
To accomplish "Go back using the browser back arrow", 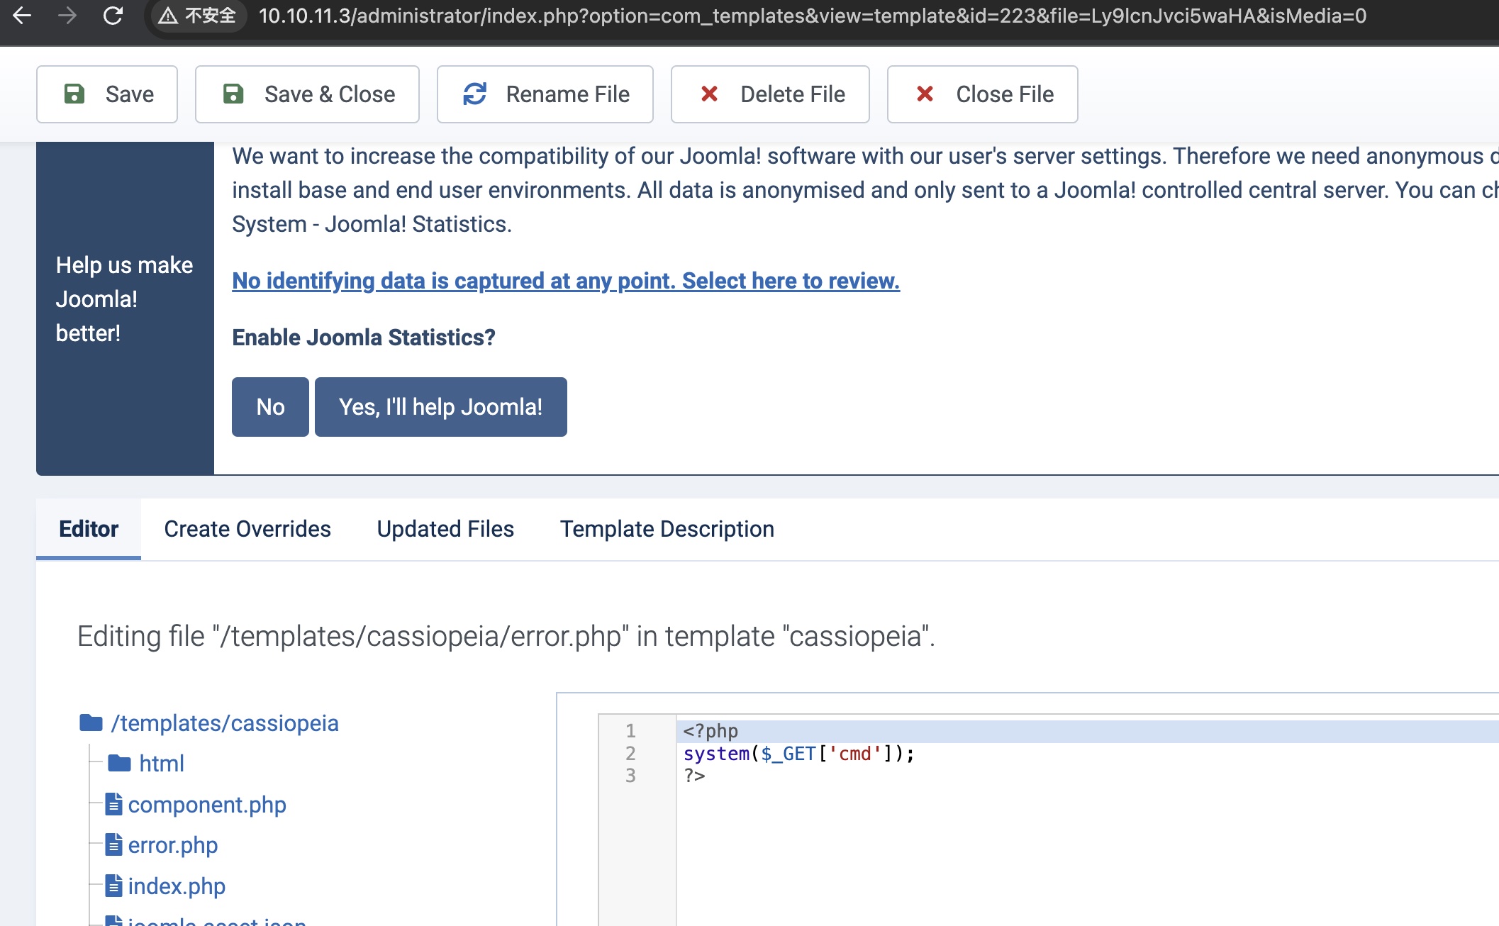I will pos(23,16).
